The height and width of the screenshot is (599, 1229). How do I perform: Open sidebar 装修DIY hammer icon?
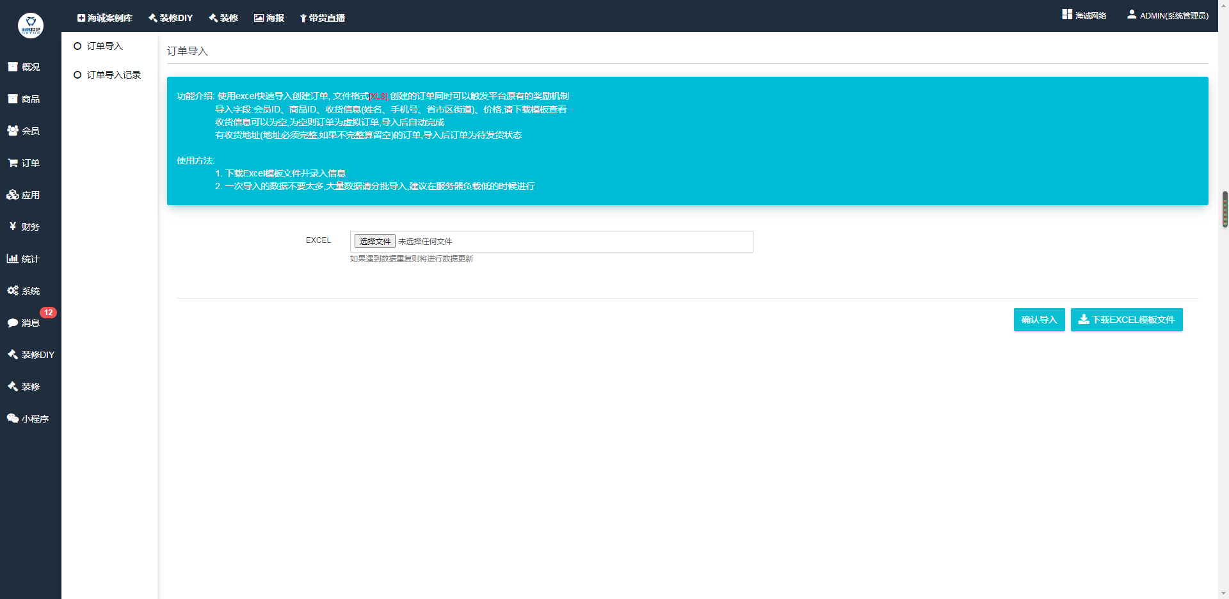tap(13, 354)
